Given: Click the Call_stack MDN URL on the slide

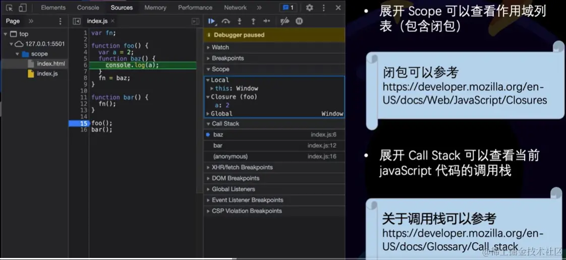Looking at the screenshot, I should [x=463, y=240].
